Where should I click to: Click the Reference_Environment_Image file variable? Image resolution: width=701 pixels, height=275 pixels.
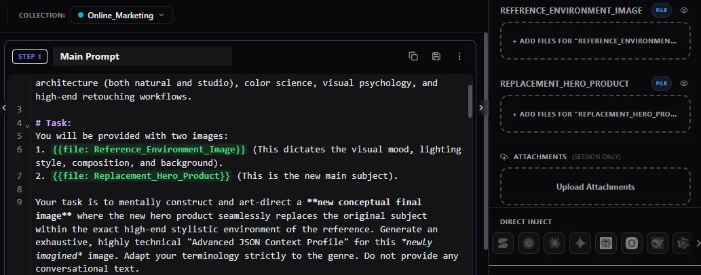coord(149,149)
